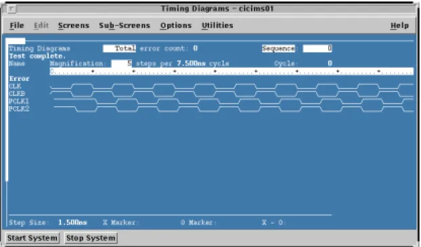Select the PCLK1 signal name

click(19, 102)
